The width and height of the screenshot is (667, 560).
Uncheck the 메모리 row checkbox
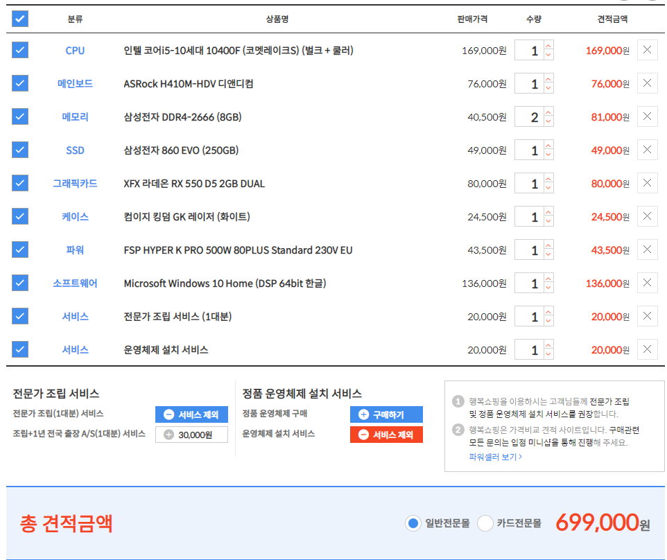pos(20,116)
